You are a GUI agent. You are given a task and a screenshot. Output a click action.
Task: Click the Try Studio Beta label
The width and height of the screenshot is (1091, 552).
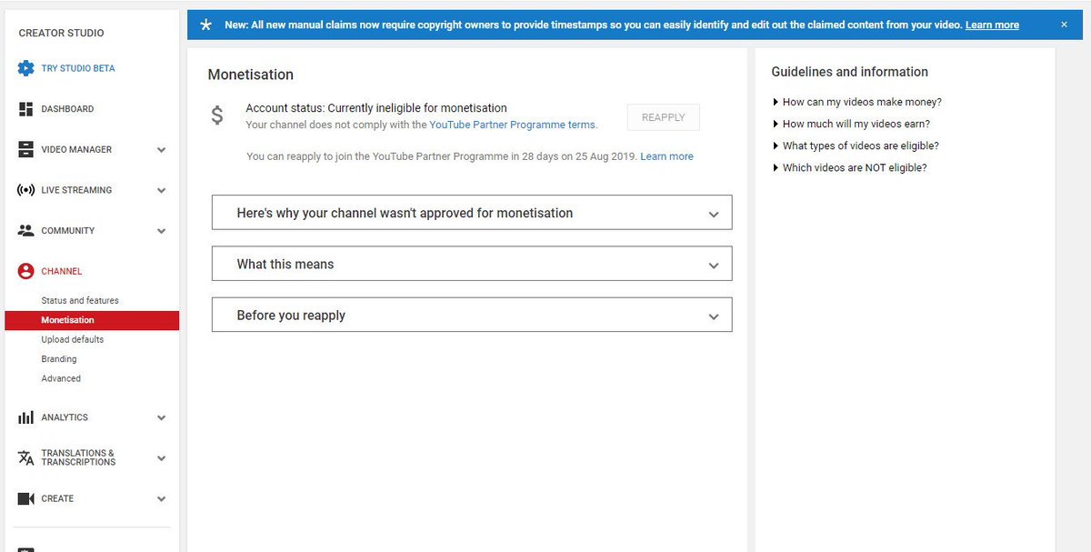click(x=78, y=68)
